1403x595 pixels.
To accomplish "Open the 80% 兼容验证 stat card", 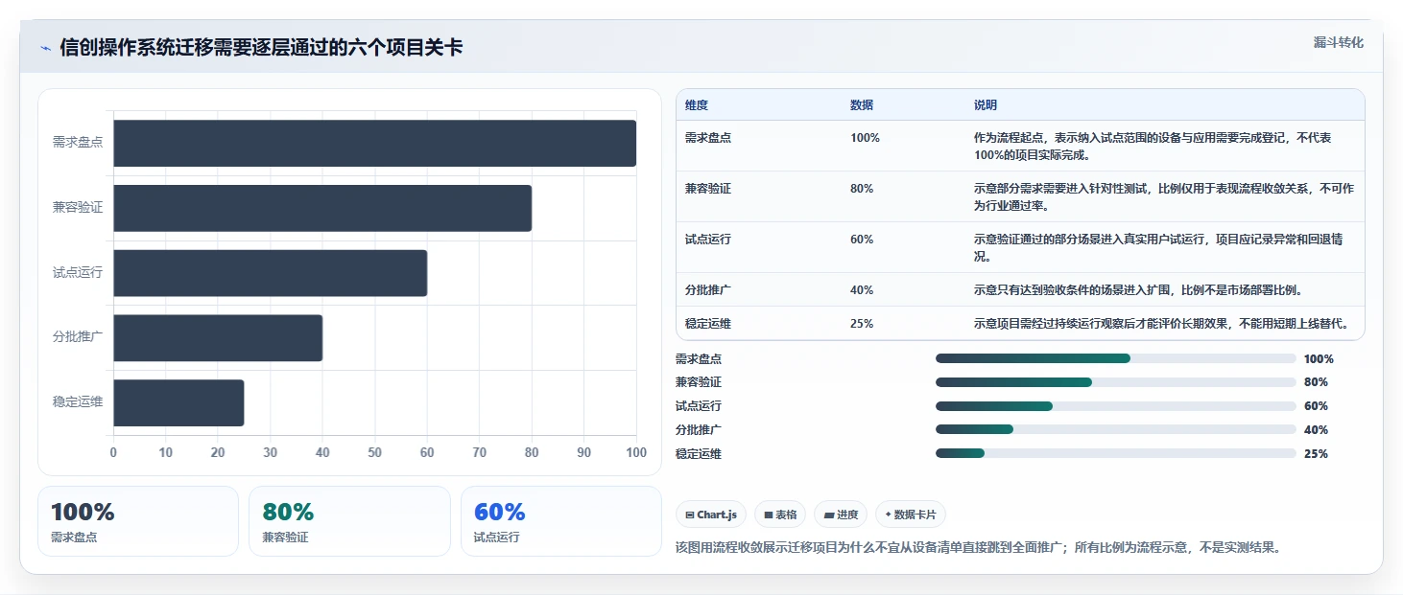I will click(349, 521).
